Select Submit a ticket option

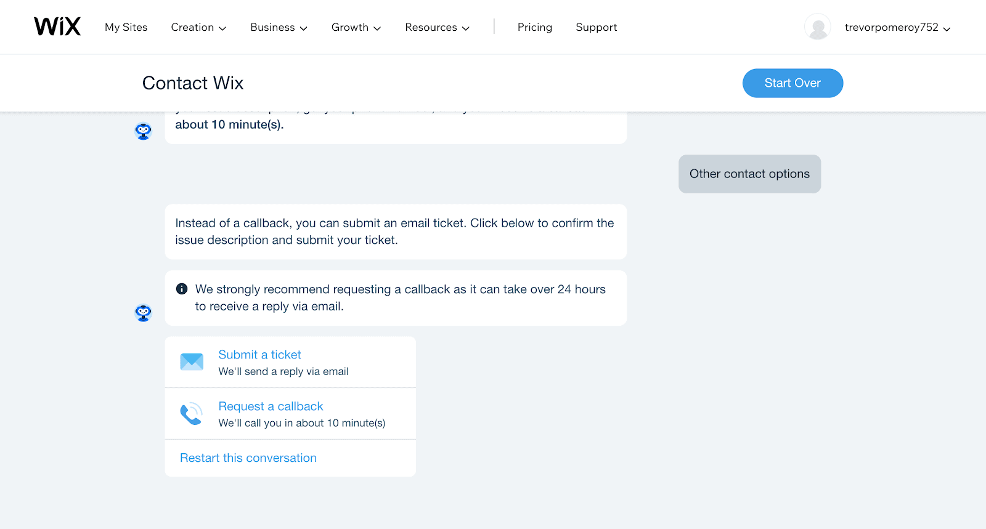pos(290,362)
